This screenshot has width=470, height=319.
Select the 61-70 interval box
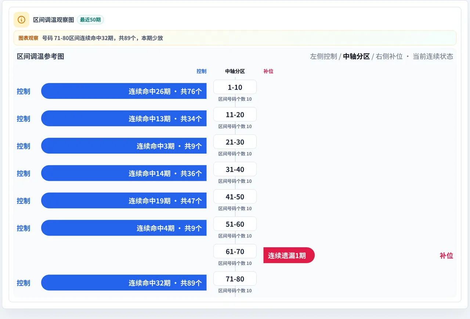[235, 251]
